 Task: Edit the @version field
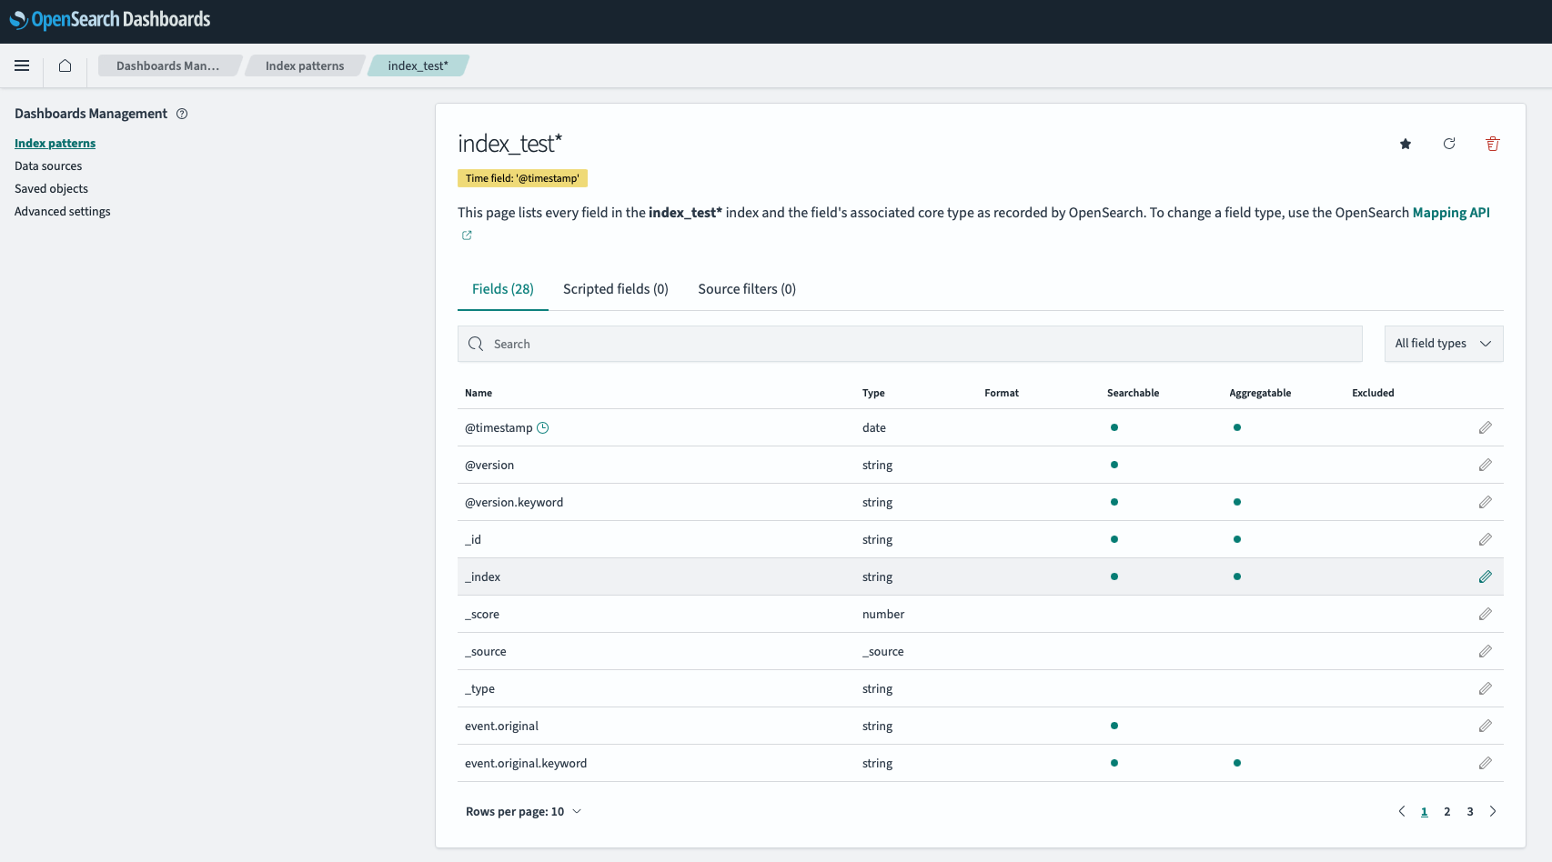(1486, 465)
